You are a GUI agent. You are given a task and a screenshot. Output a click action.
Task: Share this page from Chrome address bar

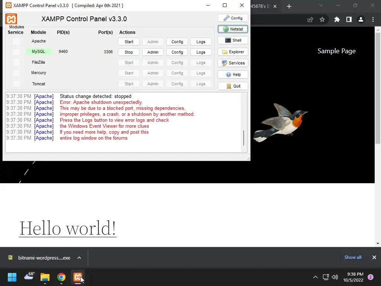click(310, 20)
